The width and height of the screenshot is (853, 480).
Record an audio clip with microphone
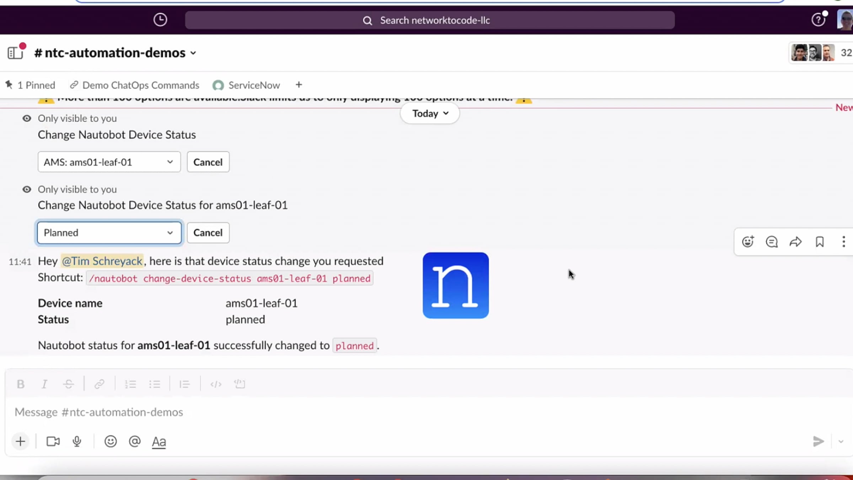[77, 441]
